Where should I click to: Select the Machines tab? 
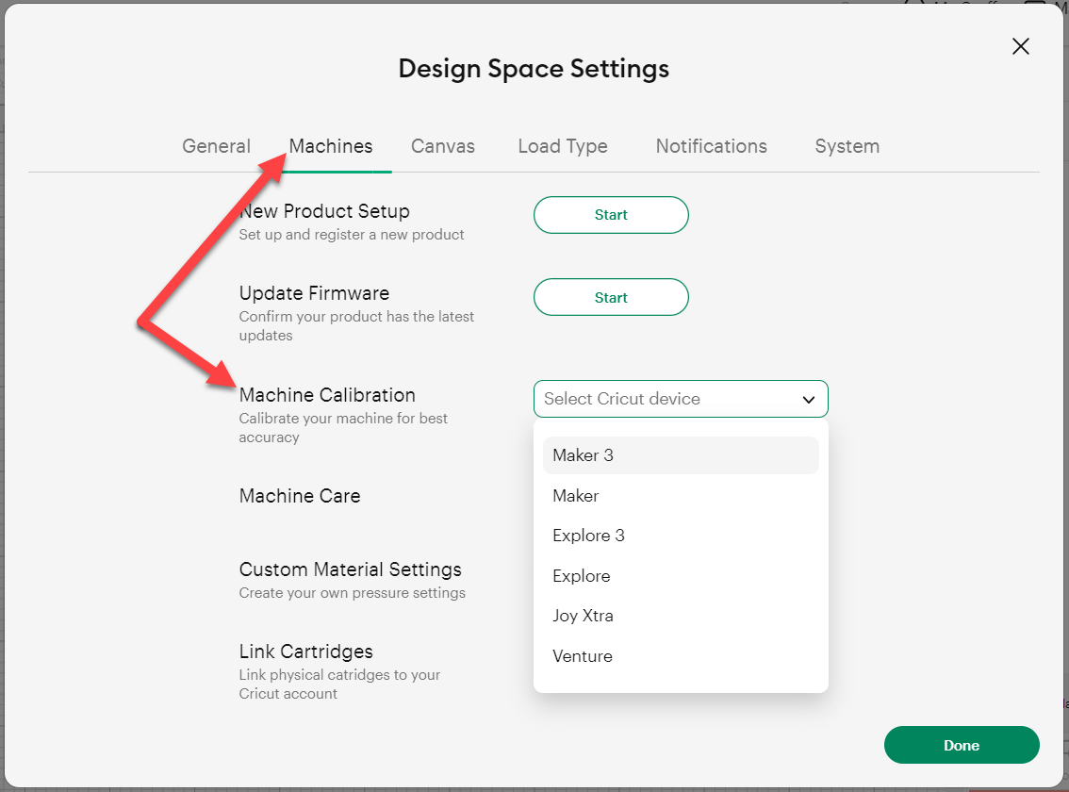(x=330, y=146)
